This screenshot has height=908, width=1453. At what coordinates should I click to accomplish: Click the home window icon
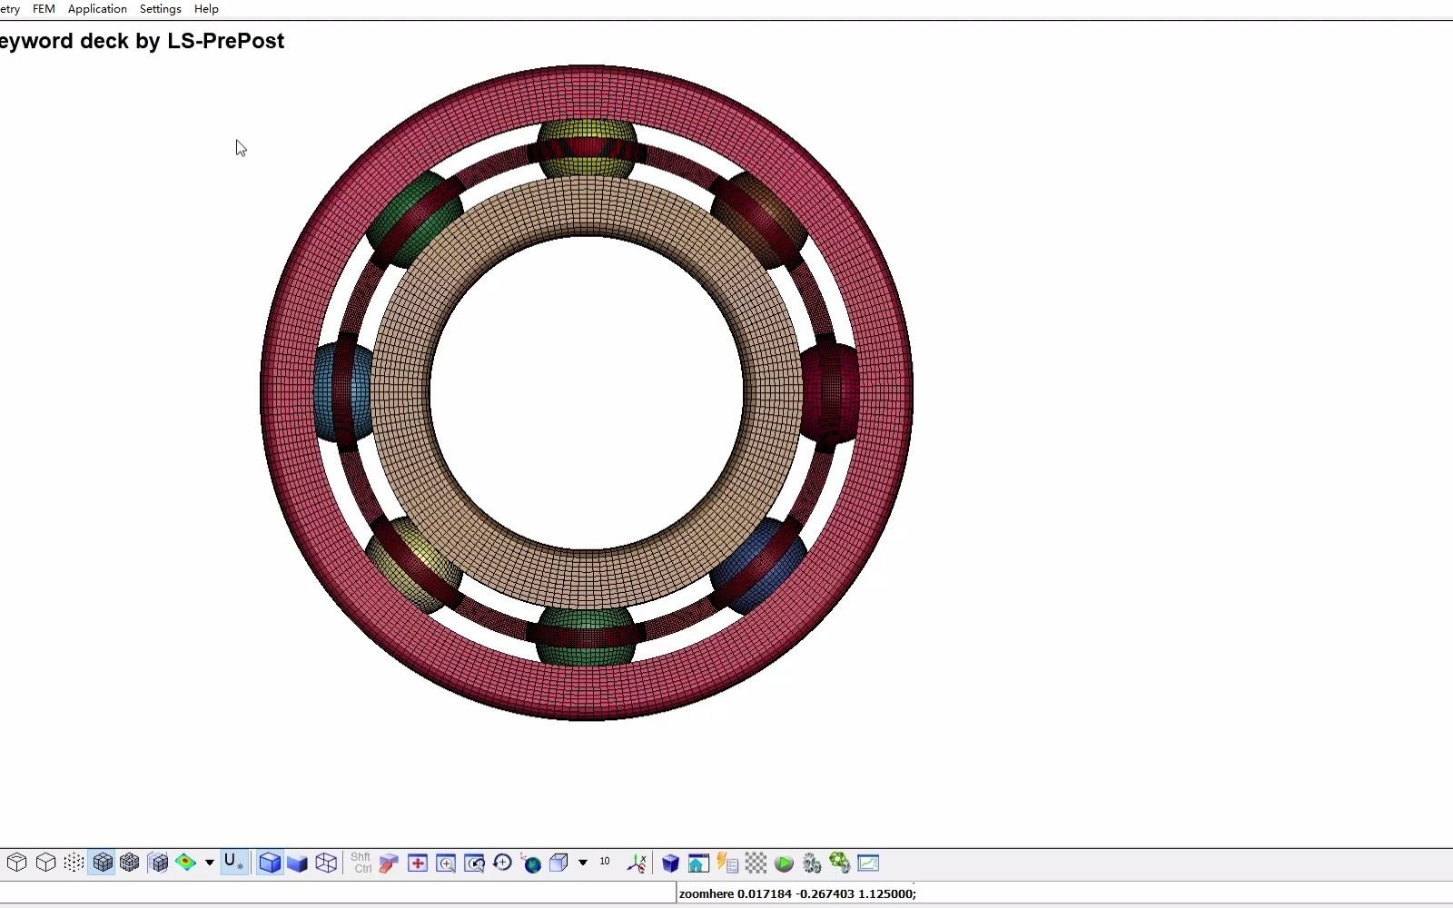coord(698,863)
